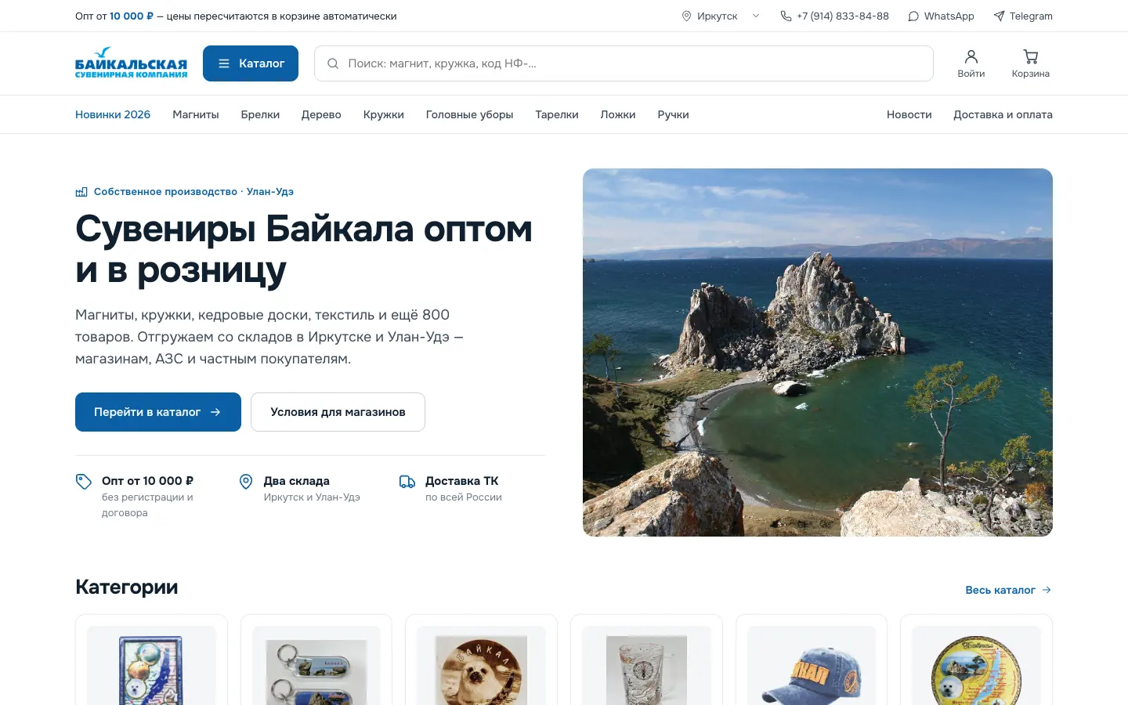Screen dimensions: 1128x705
Task: Open the Каталог menu button
Action: pos(251,63)
